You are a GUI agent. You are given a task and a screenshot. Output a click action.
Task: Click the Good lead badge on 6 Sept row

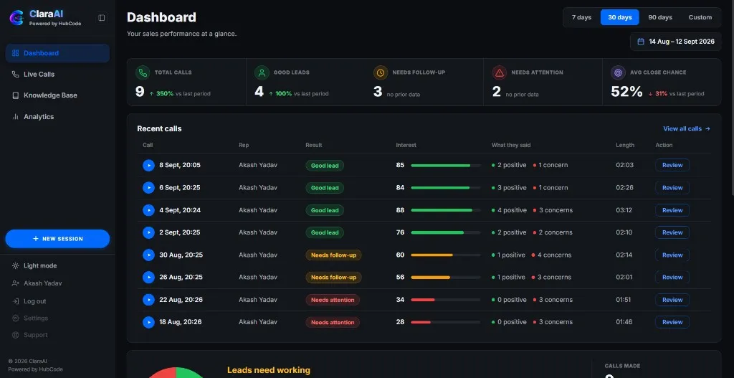(325, 188)
